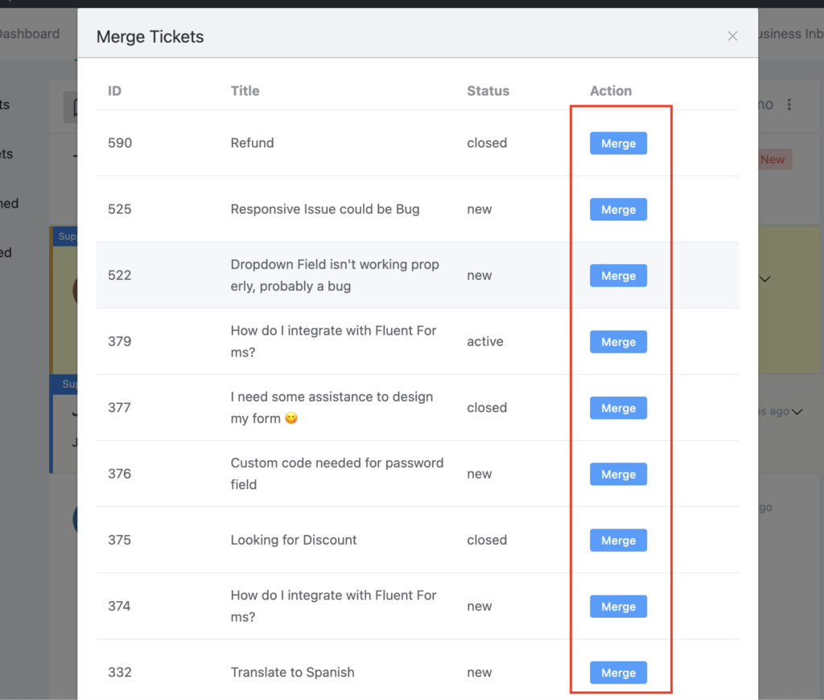Select ticket ID 375
The image size is (824, 700).
120,540
